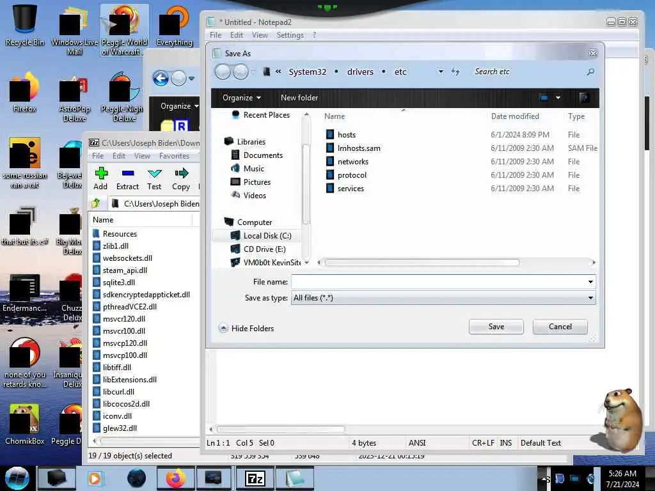
Task: Open the address path history dropdown
Action: 441,72
